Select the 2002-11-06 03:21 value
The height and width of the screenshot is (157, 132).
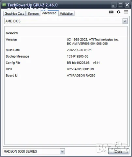79,50
